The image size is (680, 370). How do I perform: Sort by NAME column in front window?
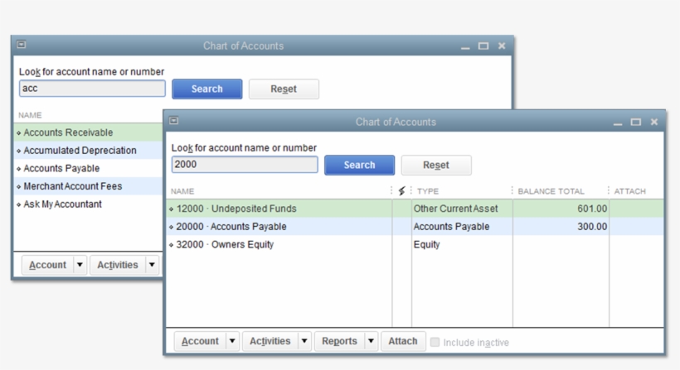[182, 191]
